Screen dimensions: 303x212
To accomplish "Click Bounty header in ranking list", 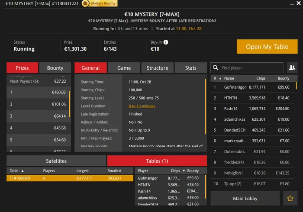I will click(284, 78).
